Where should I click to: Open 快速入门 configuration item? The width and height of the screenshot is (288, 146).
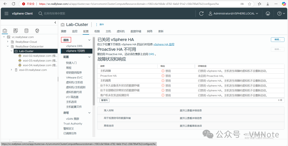point(71,63)
